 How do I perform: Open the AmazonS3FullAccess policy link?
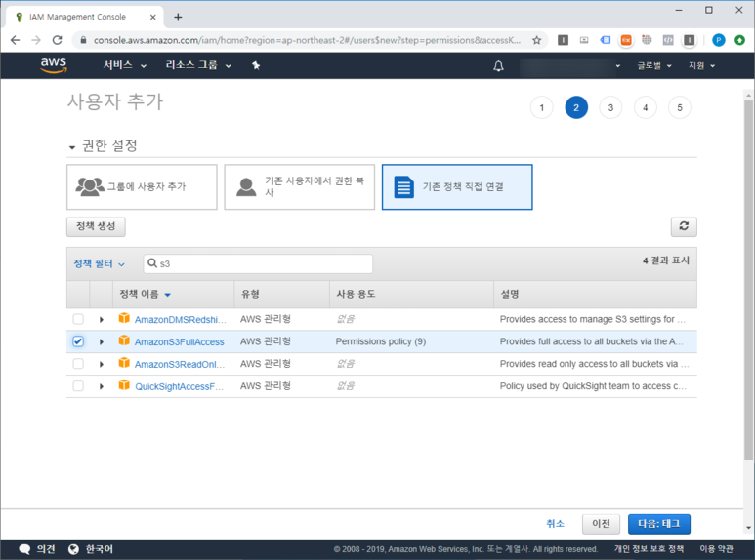(179, 341)
